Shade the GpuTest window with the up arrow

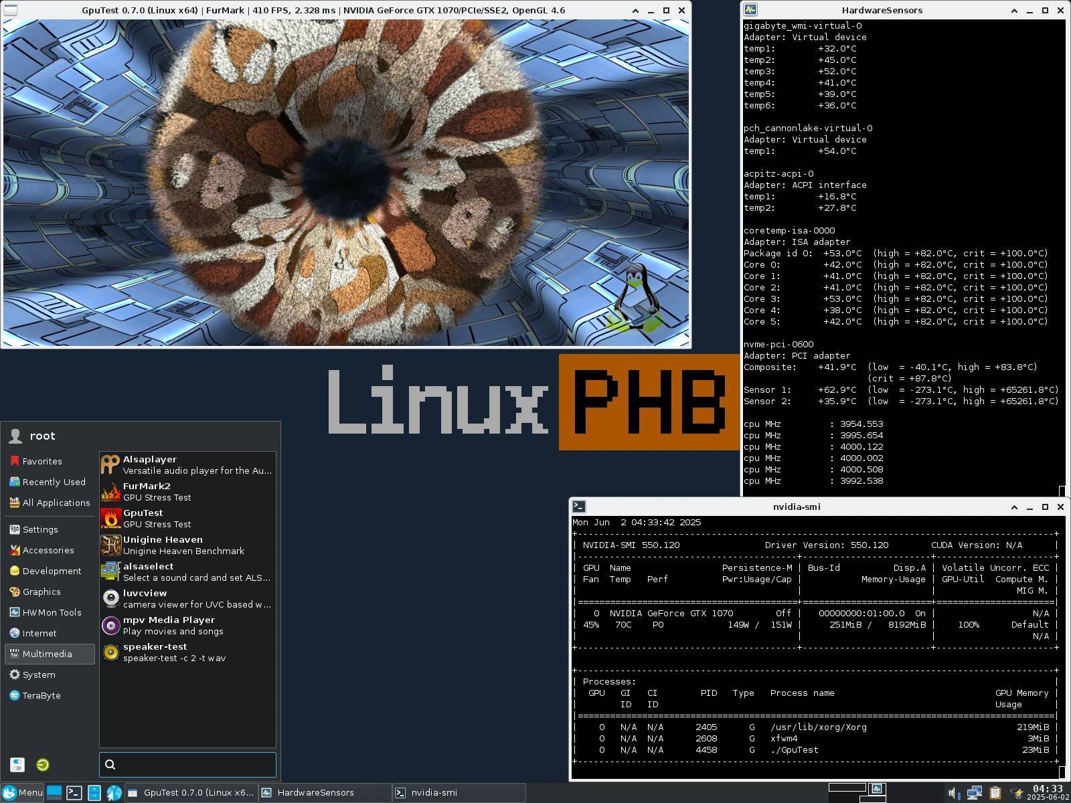(635, 10)
